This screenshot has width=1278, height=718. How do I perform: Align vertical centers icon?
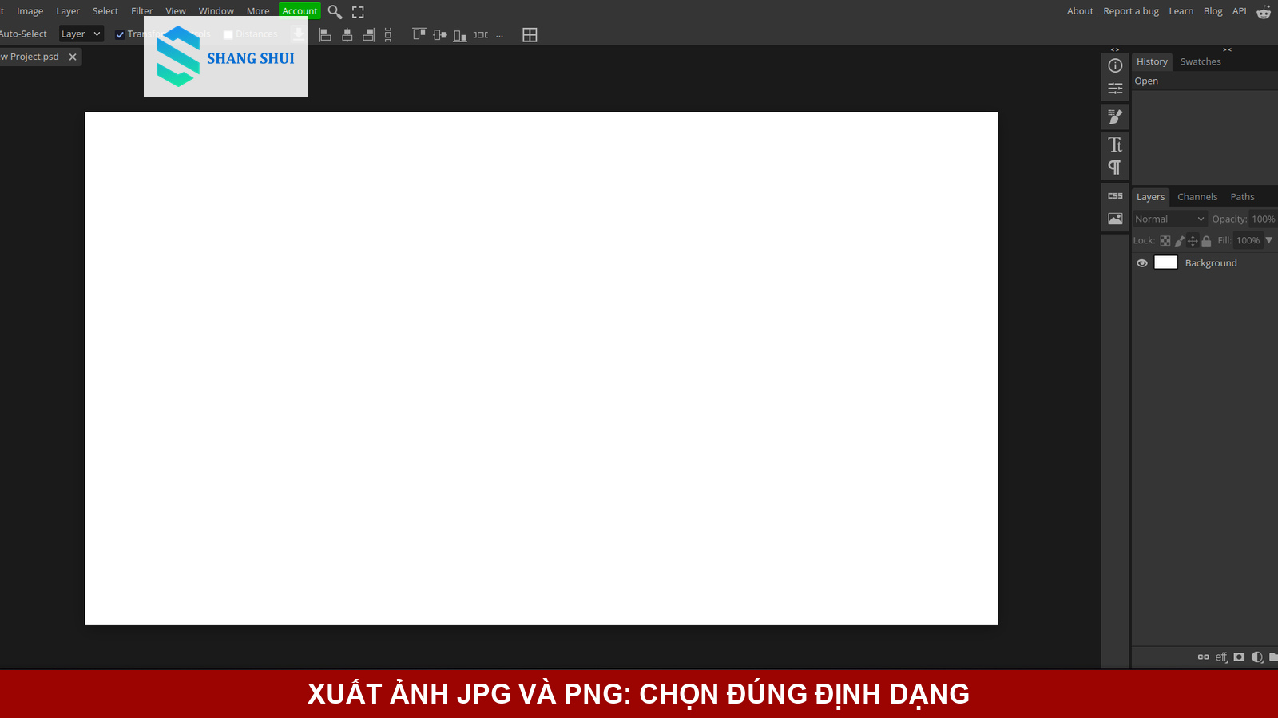439,35
